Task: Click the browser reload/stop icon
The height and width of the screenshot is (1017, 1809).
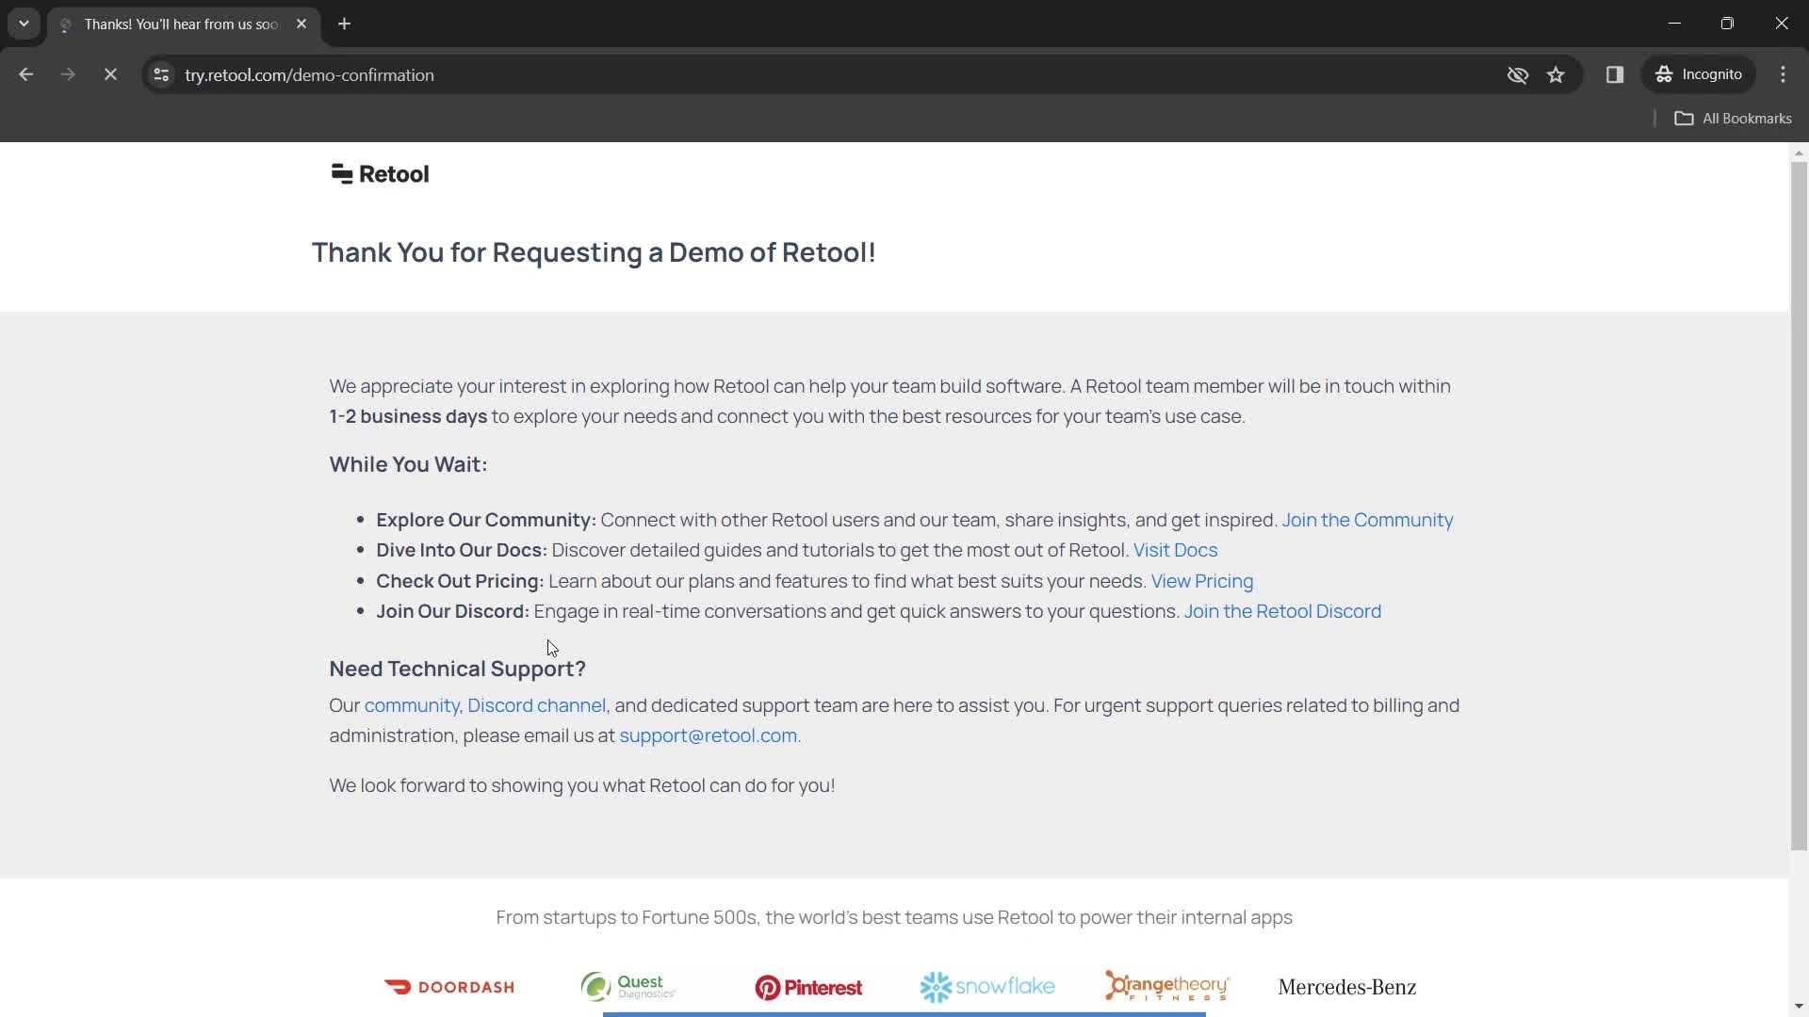Action: (x=109, y=74)
